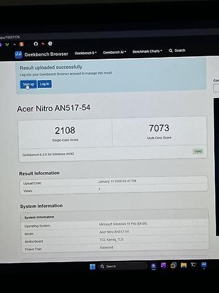
Task: Click the Sign up button
Action: (x=28, y=84)
